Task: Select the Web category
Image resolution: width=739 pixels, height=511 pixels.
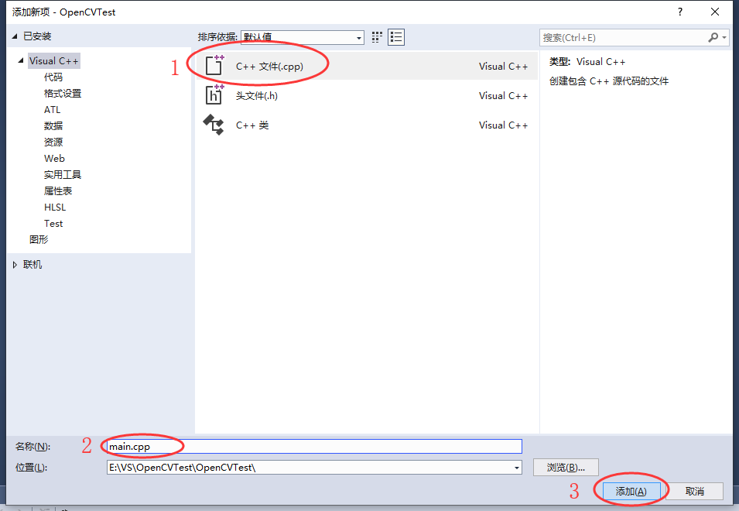Action: [x=54, y=159]
